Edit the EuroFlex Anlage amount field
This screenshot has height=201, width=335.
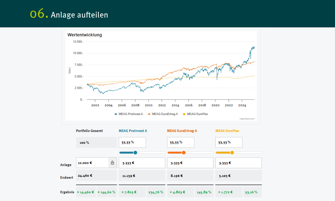click(238, 163)
